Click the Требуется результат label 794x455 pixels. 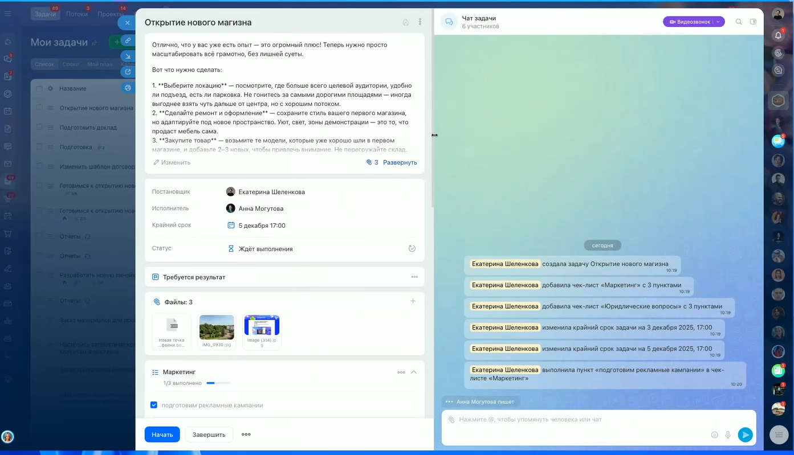tap(194, 277)
